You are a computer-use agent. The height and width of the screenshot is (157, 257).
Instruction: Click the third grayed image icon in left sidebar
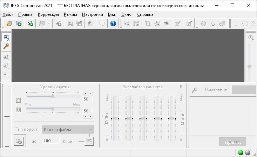pyautogui.click(x=6, y=66)
